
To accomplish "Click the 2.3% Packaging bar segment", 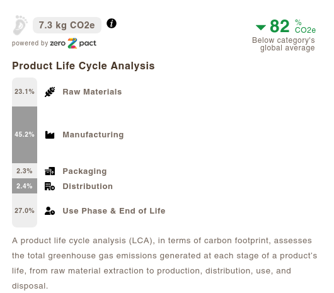I will pyautogui.click(x=25, y=171).
